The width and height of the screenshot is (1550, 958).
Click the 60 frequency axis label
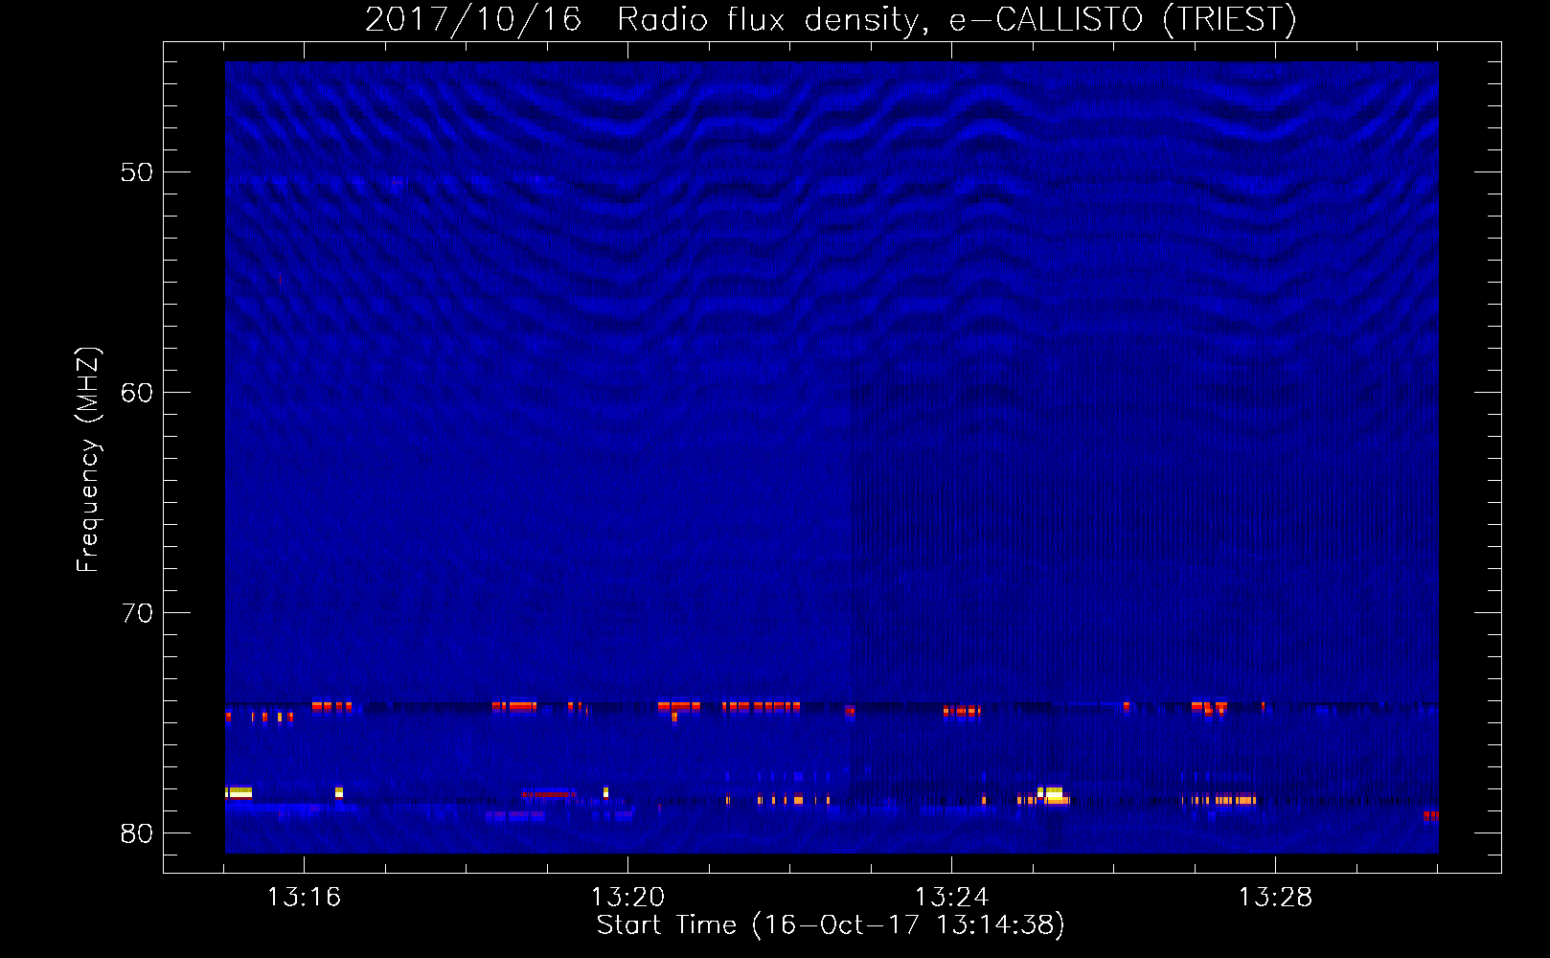(137, 393)
